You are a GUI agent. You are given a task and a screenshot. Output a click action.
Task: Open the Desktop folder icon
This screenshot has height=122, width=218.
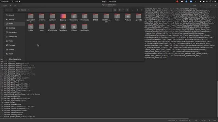pos(63,17)
